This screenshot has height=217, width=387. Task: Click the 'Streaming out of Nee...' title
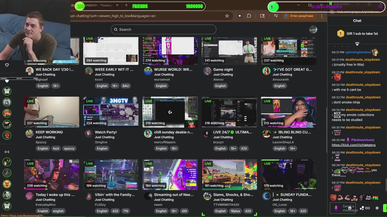click(x=174, y=195)
